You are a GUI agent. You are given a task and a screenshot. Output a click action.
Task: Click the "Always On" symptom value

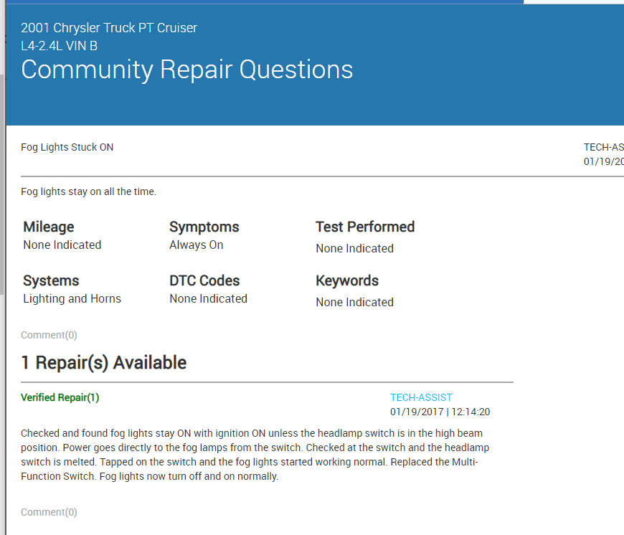tap(197, 245)
